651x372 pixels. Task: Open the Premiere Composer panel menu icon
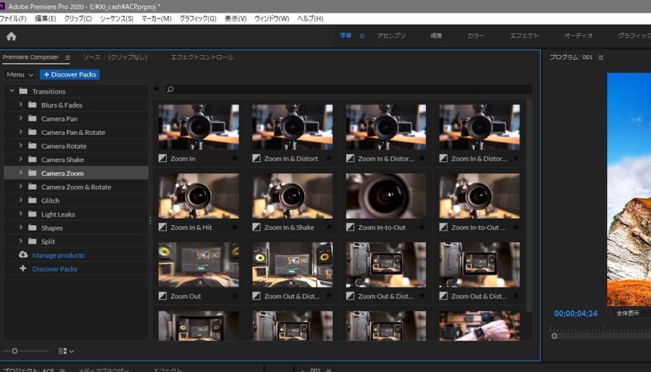[68, 58]
